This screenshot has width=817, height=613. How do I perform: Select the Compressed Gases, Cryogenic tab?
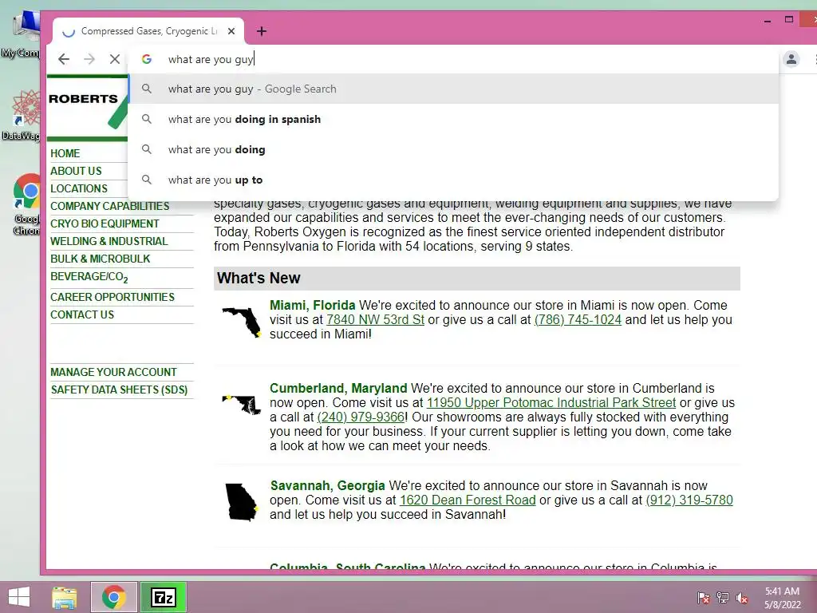tap(148, 31)
